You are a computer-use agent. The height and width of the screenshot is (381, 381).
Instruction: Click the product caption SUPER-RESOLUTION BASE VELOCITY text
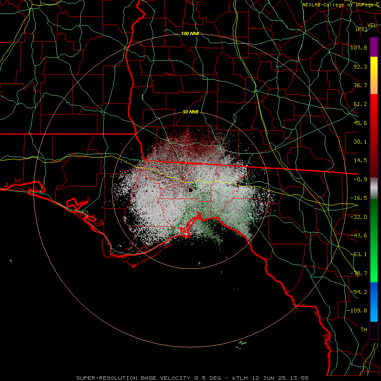click(133, 378)
